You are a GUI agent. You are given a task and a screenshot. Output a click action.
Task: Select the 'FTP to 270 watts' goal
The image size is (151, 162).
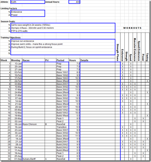[x=63, y=31]
